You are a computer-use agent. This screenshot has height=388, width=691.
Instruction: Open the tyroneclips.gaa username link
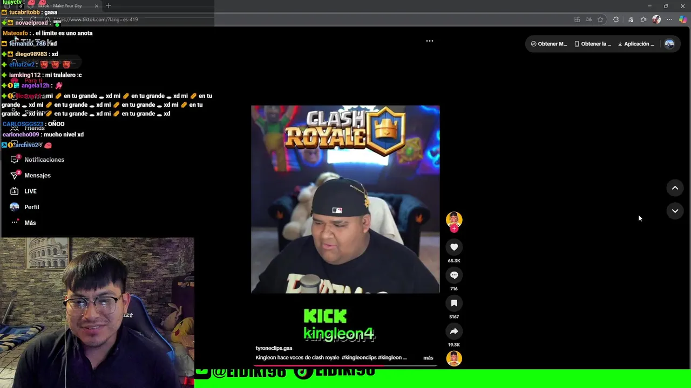click(x=274, y=348)
